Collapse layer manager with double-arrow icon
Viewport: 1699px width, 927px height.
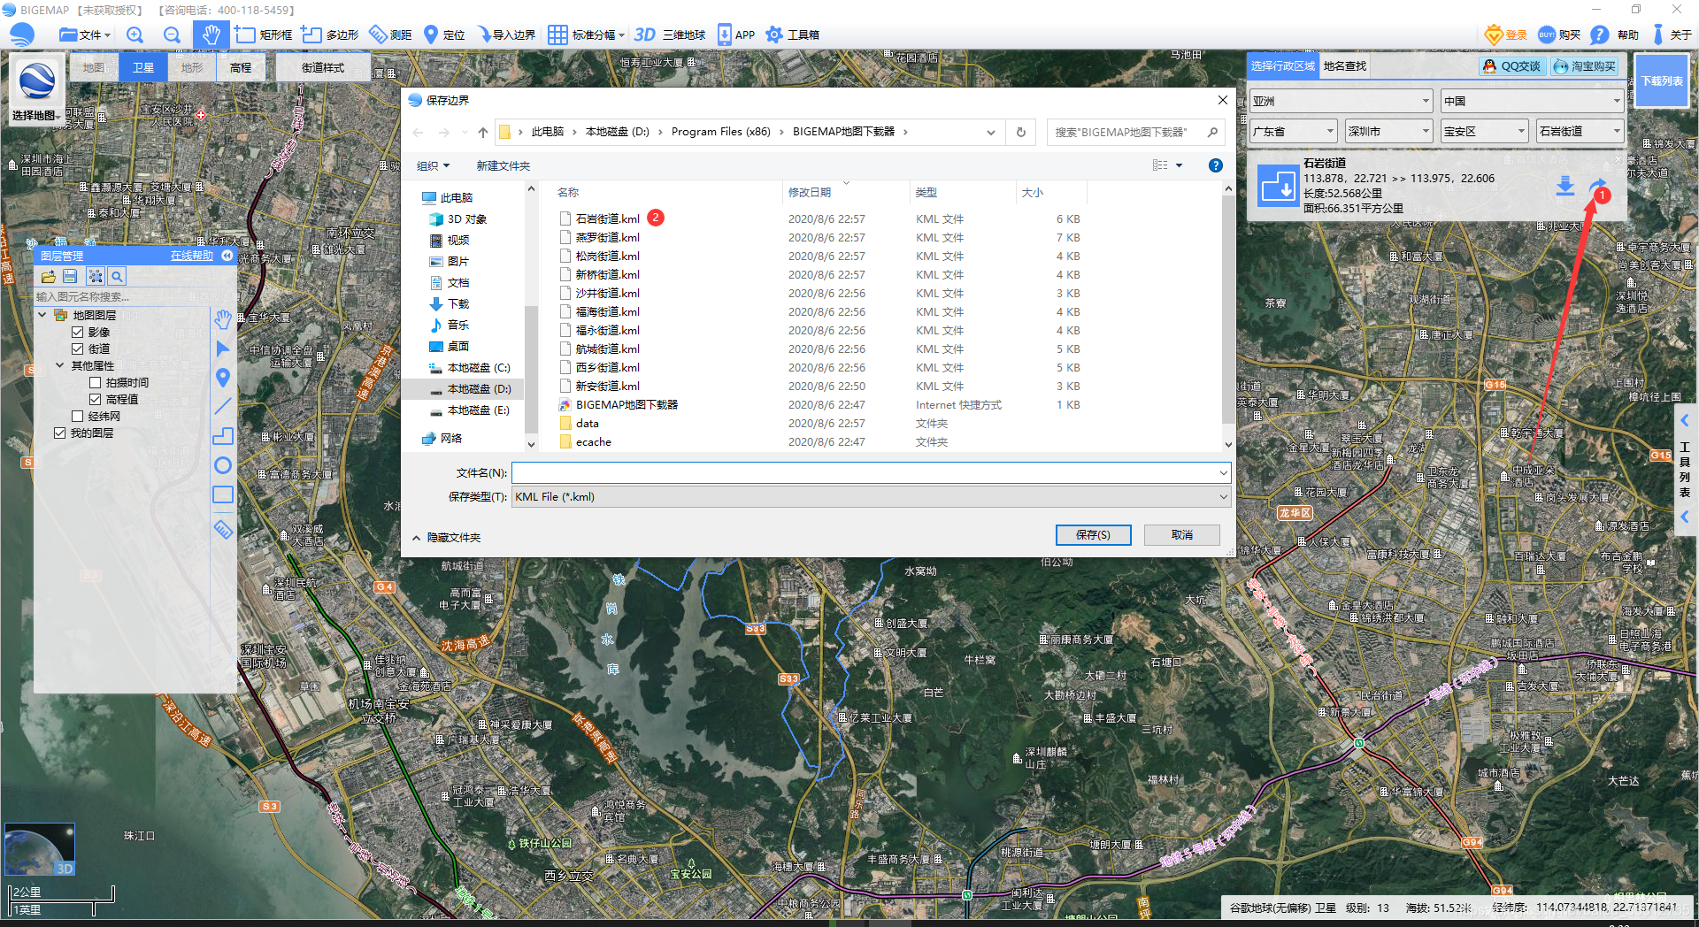(x=227, y=255)
